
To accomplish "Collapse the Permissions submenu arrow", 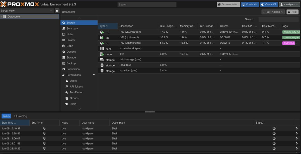I will (x=94, y=75).
